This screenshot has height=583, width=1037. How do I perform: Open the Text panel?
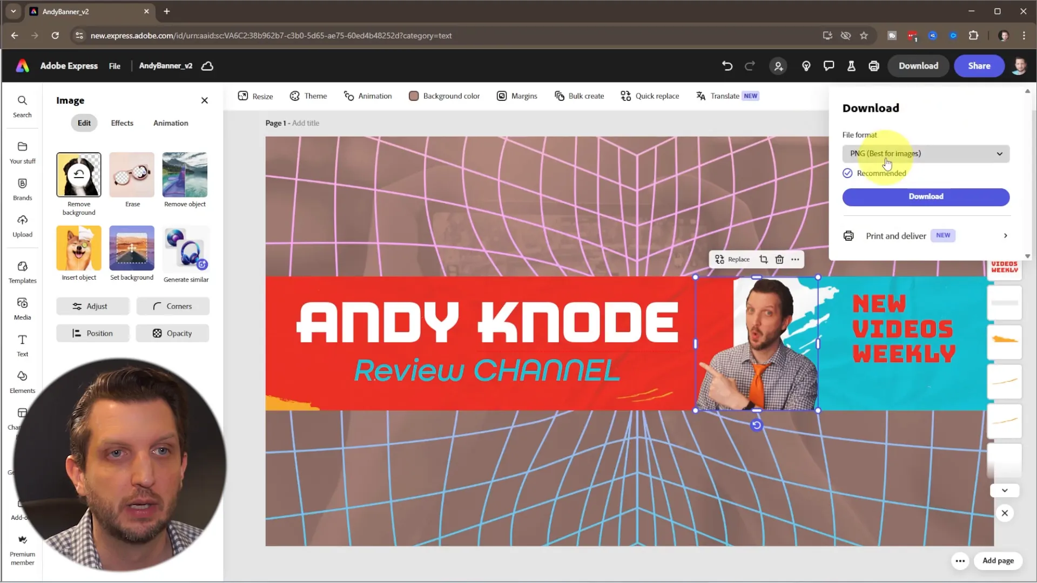click(x=22, y=346)
